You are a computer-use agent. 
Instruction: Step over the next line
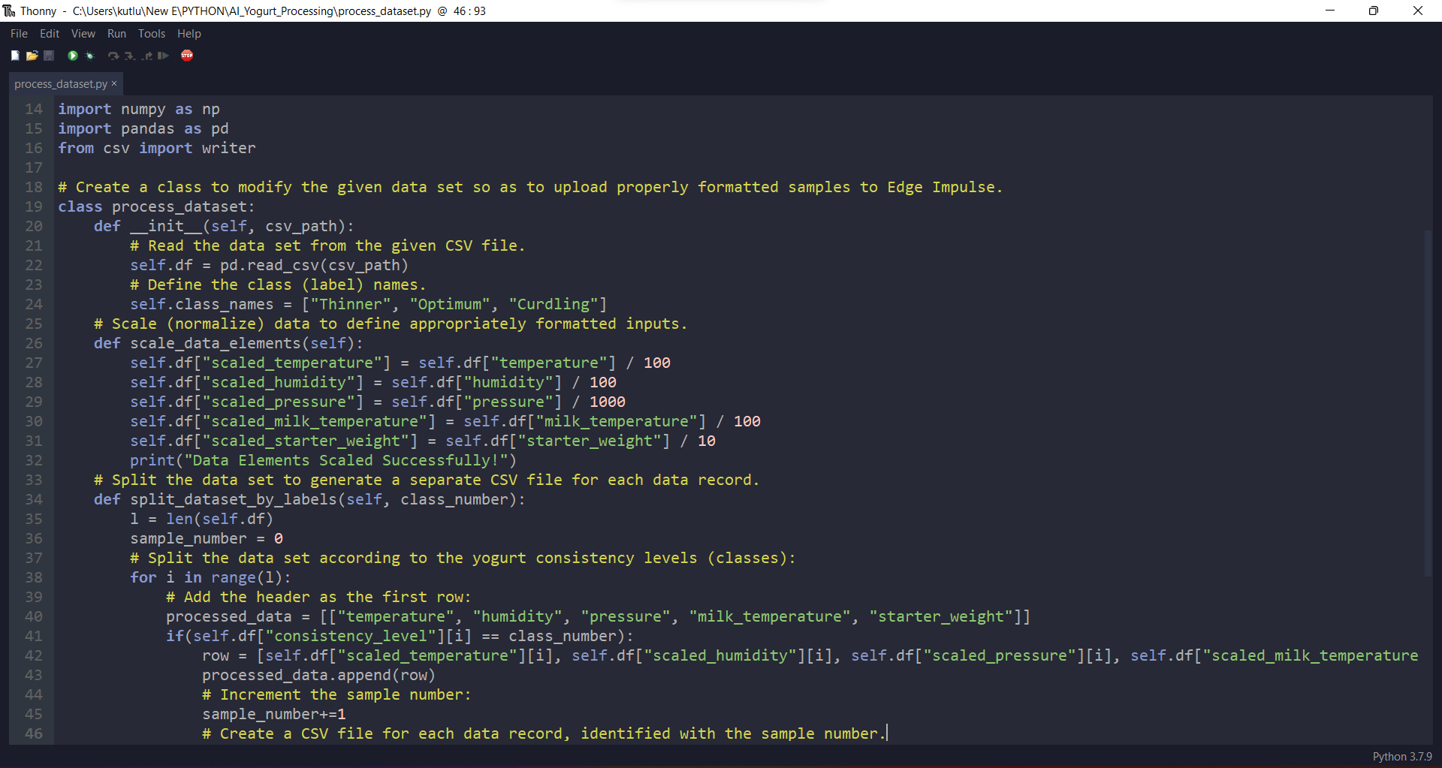113,56
